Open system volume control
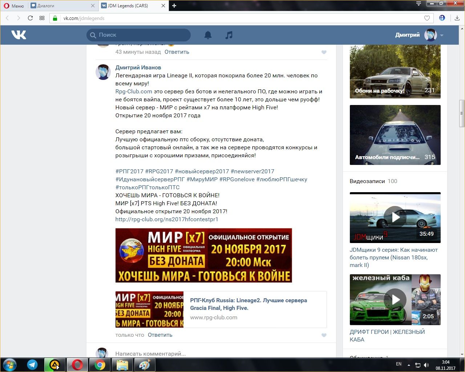This screenshot has width=465, height=372. [426, 365]
